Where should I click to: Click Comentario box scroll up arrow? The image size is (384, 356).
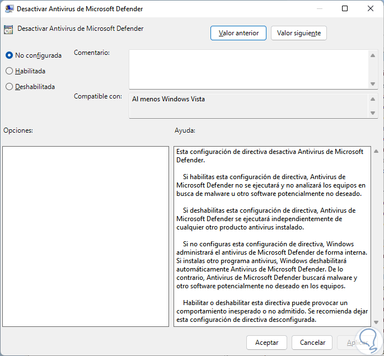click(x=373, y=55)
